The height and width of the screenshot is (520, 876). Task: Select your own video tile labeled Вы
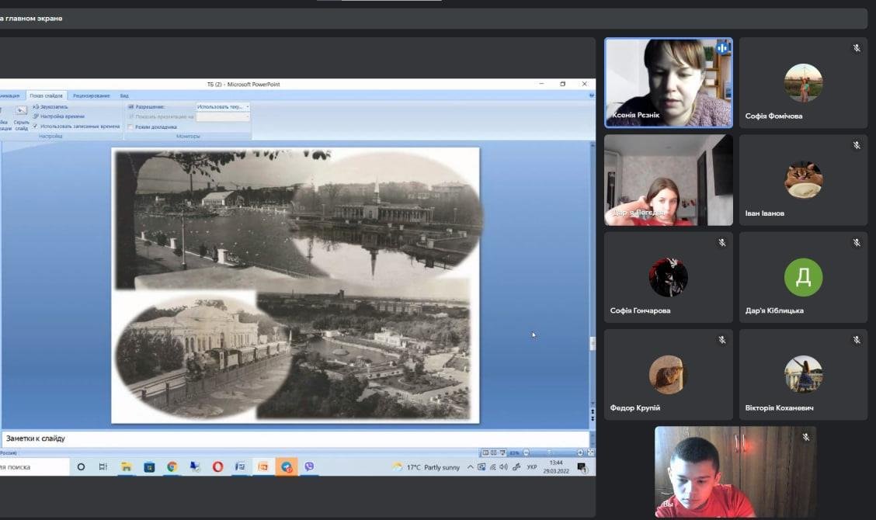click(735, 472)
